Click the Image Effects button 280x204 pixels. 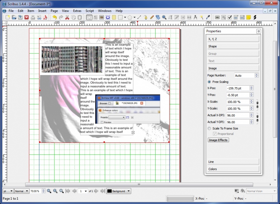point(218,140)
